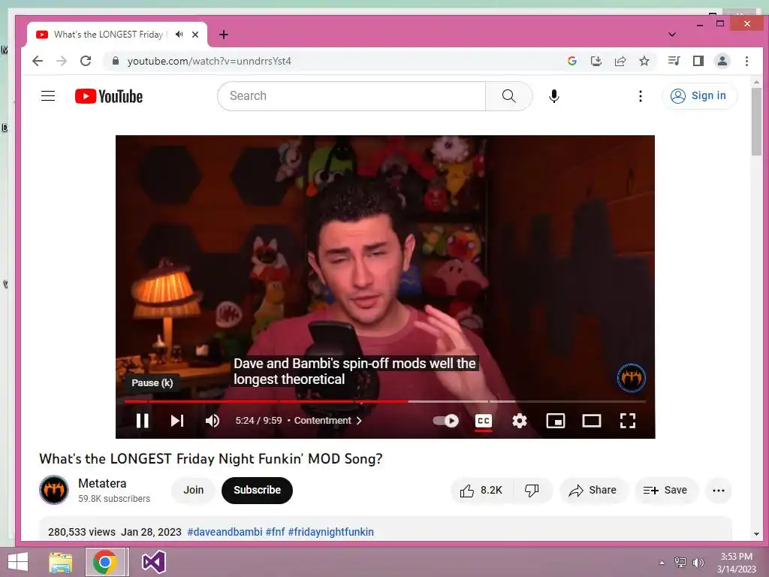Enable miniplayer mode
769x577 pixels.
coord(556,421)
